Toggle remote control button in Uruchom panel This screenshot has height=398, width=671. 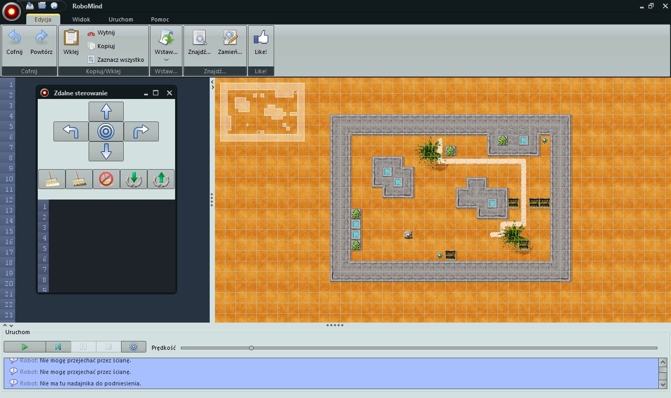134,347
